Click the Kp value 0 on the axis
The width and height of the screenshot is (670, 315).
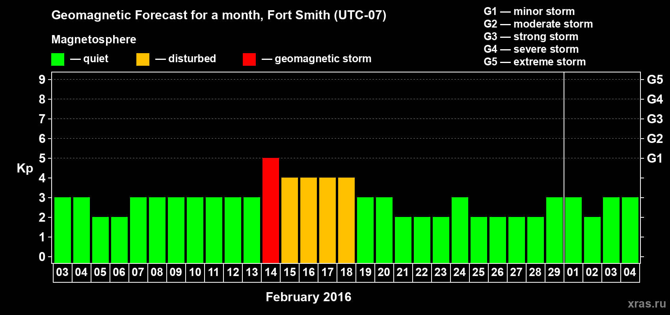(x=42, y=257)
